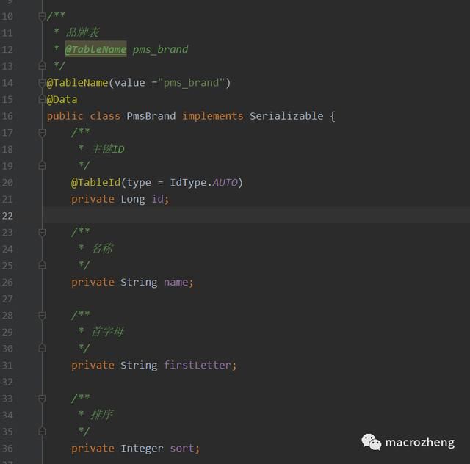Collapse the primary key comment at line 17

(42, 133)
